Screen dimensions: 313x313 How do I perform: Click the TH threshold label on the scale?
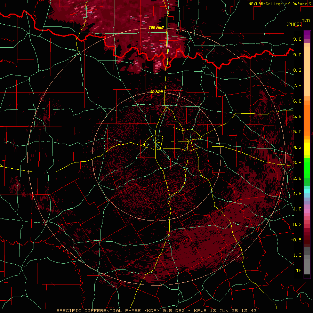(x=299, y=271)
